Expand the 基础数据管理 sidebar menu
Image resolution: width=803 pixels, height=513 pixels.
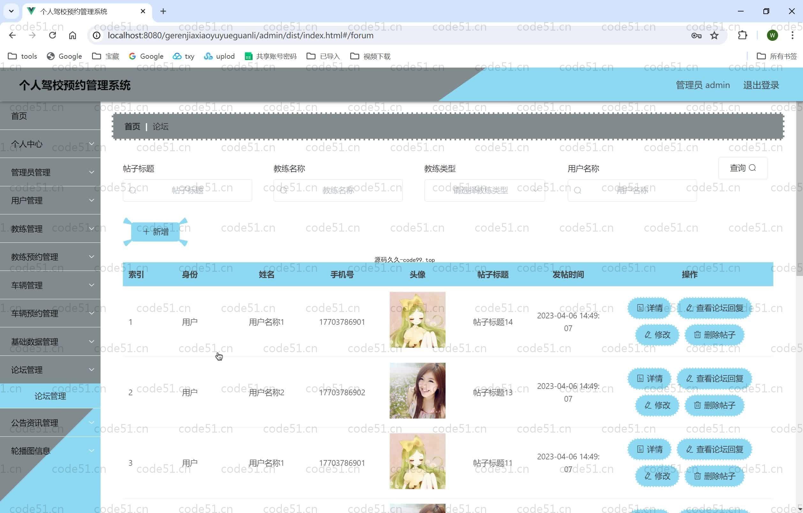(x=50, y=342)
